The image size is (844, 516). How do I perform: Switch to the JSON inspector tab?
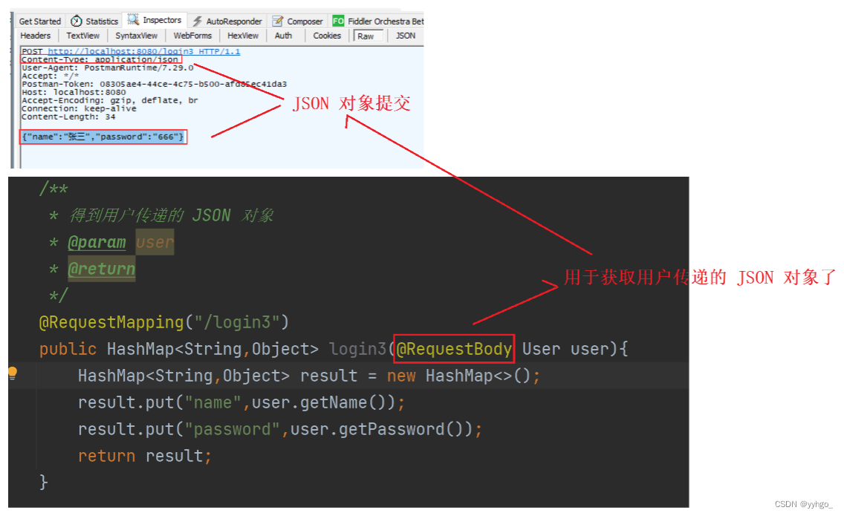click(406, 36)
